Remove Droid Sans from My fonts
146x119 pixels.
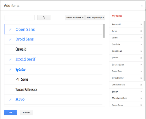pos(141,72)
